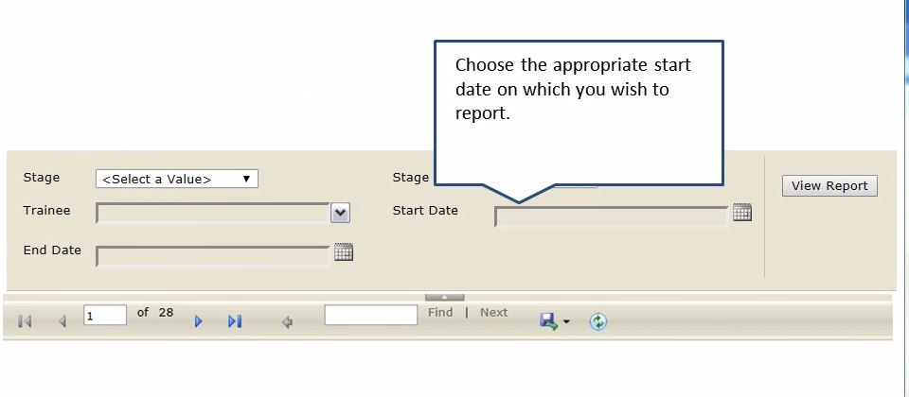909x397 pixels.
Task: Go to the previous report page
Action: [x=62, y=321]
